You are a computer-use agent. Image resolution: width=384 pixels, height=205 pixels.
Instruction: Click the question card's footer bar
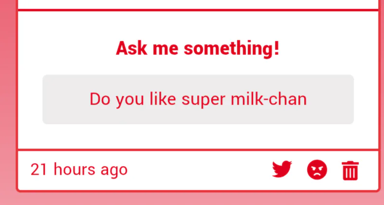[198, 170]
